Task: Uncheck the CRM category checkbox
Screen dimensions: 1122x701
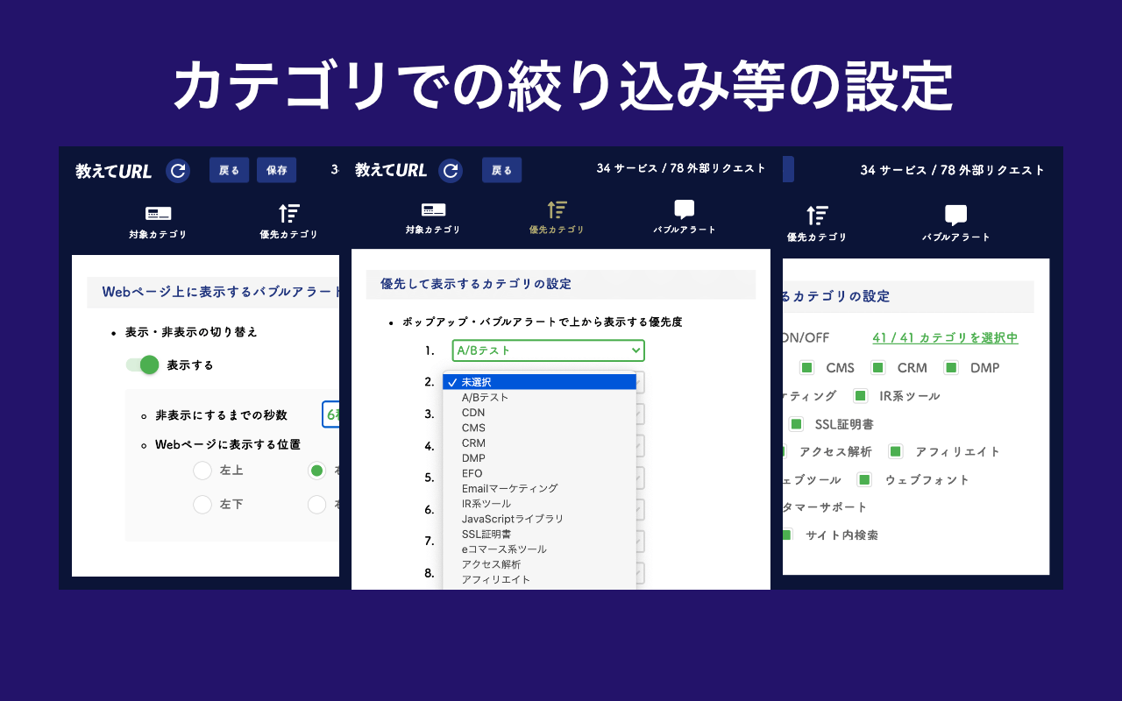Action: point(877,367)
